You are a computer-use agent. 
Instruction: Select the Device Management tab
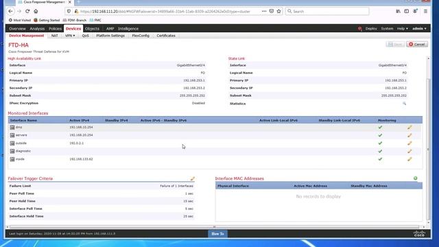(x=27, y=36)
